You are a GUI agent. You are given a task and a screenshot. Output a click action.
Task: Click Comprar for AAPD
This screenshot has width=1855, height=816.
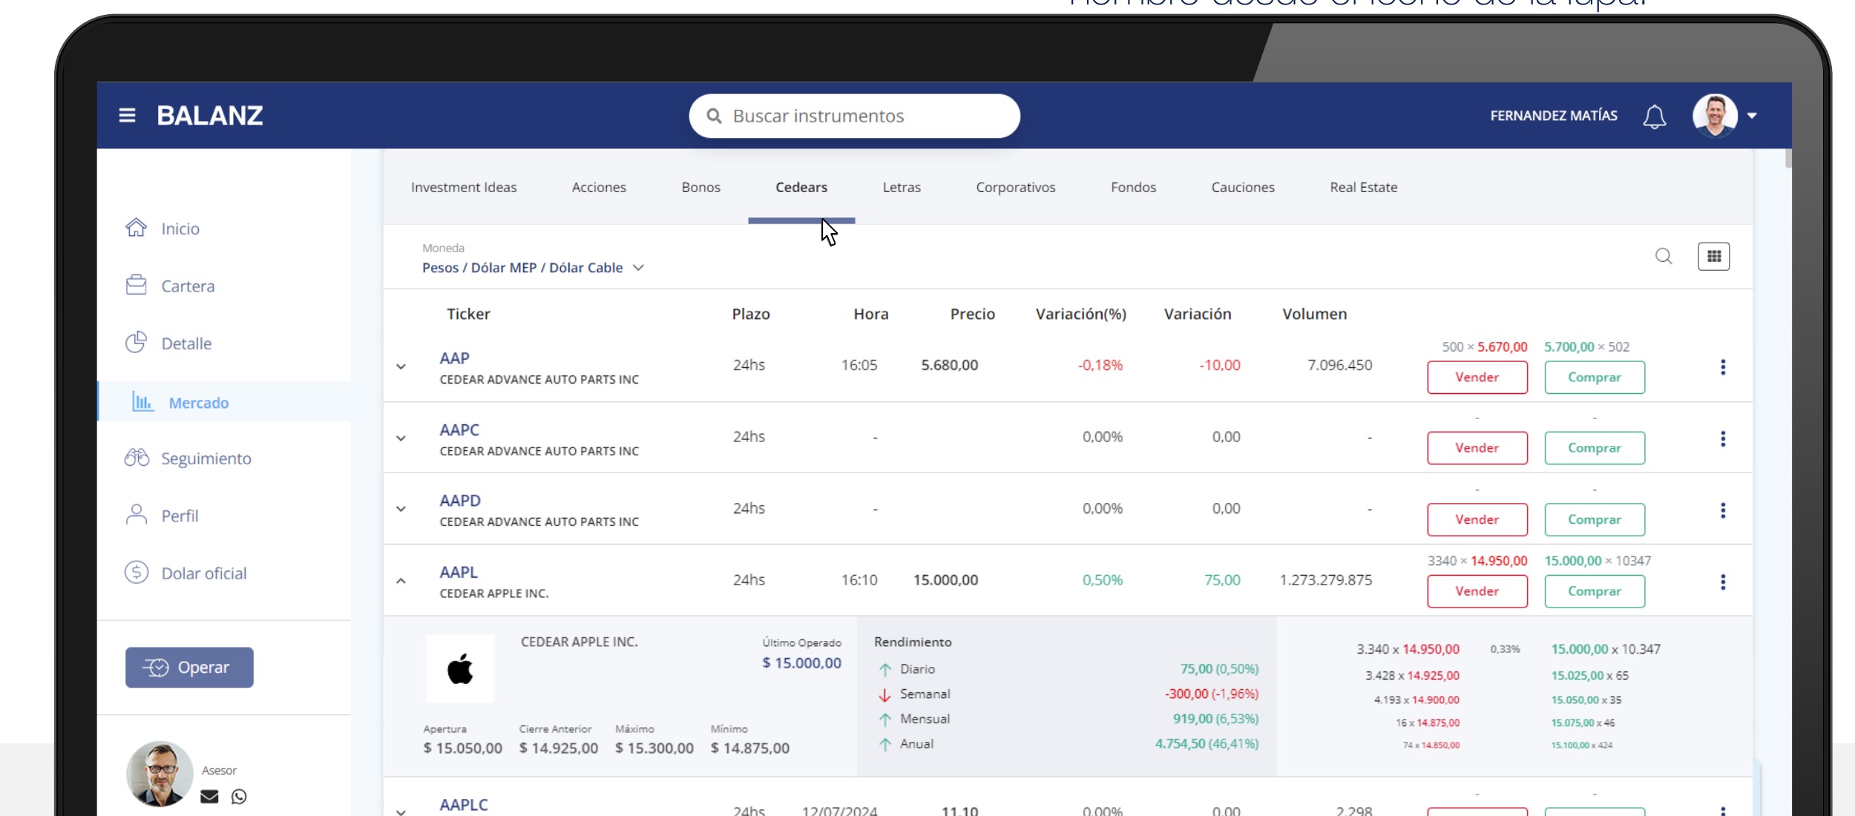tap(1595, 519)
